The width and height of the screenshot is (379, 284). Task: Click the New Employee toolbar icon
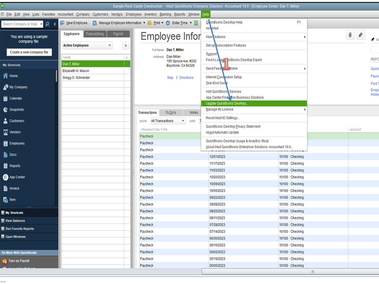coord(62,23)
